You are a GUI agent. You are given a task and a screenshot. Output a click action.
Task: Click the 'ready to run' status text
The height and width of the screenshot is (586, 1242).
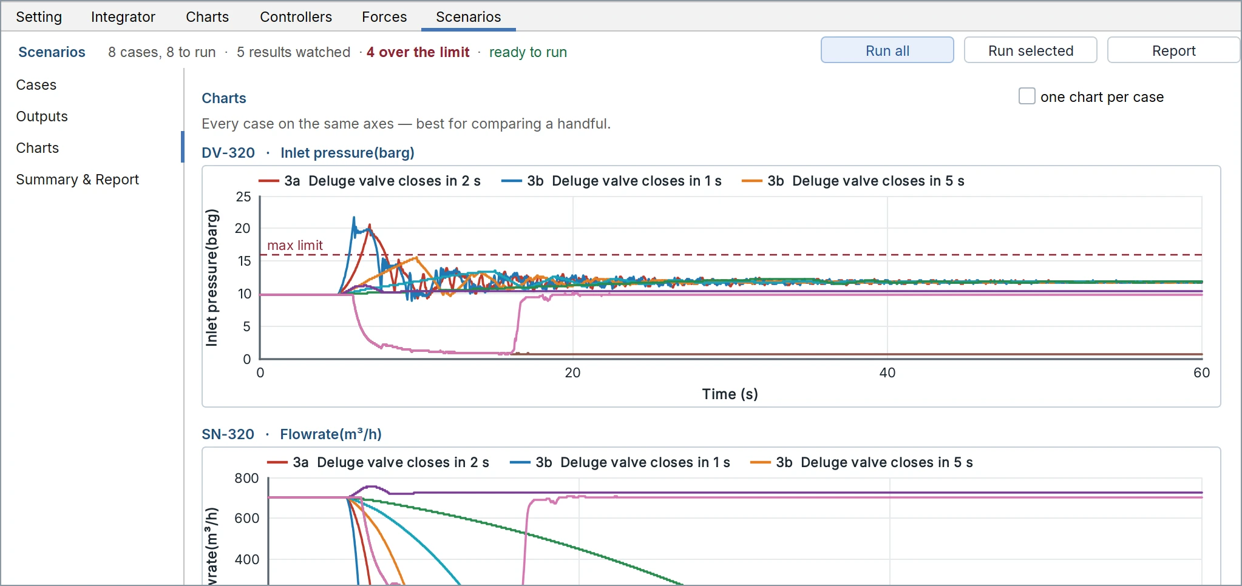click(528, 52)
